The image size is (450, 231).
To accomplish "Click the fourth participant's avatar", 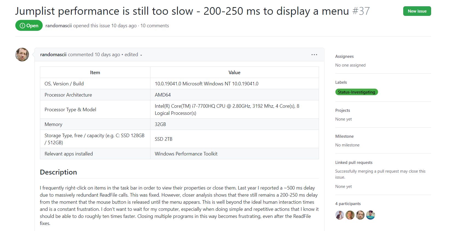I will [370, 215].
